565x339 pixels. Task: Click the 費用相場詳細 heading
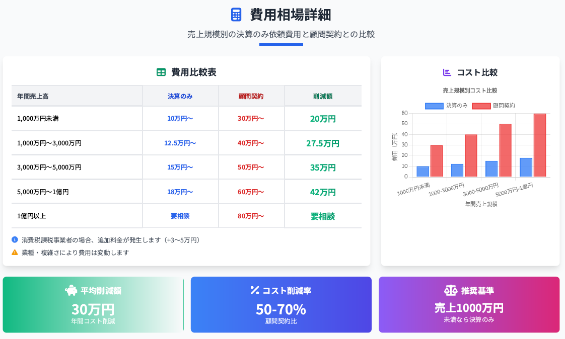click(291, 15)
